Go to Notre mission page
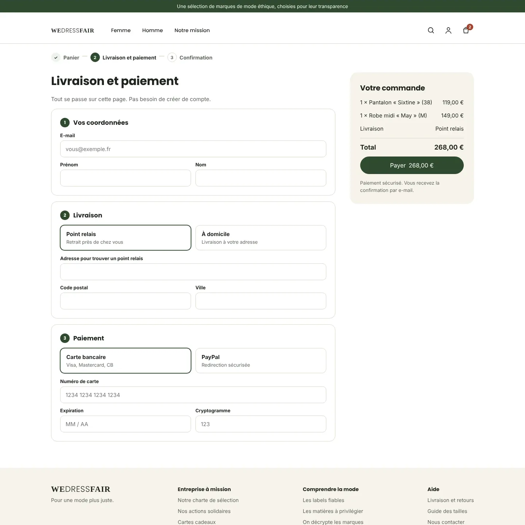Image resolution: width=525 pixels, height=525 pixels. (x=192, y=30)
